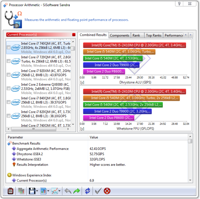
Task: Click results table scroll down arrow
Action: coord(190,180)
